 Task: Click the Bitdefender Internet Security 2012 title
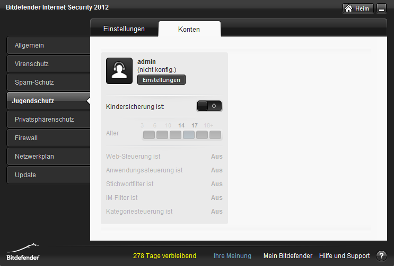coord(57,7)
